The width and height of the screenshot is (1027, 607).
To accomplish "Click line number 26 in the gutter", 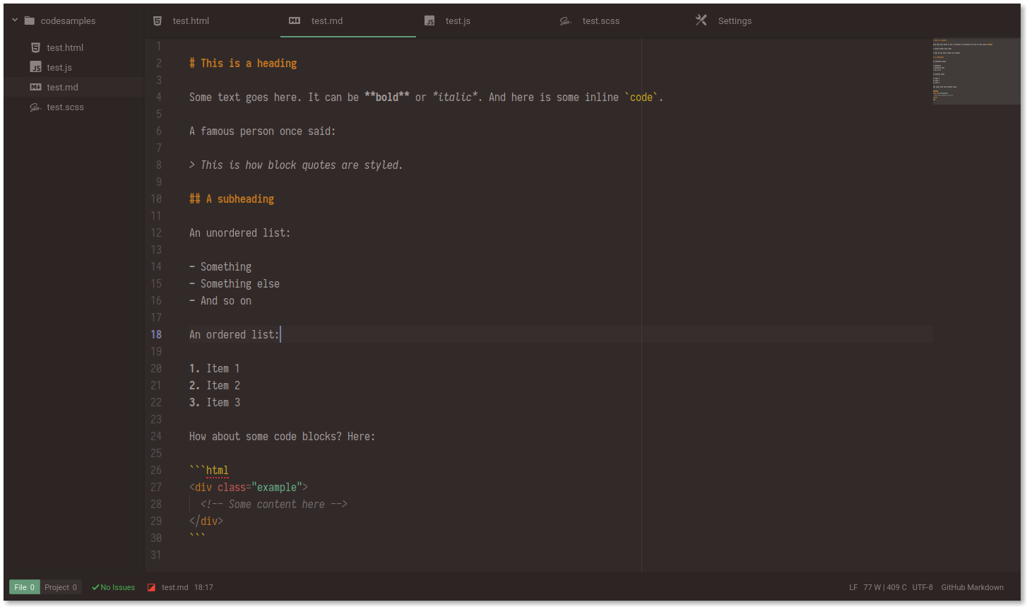I will coord(156,470).
